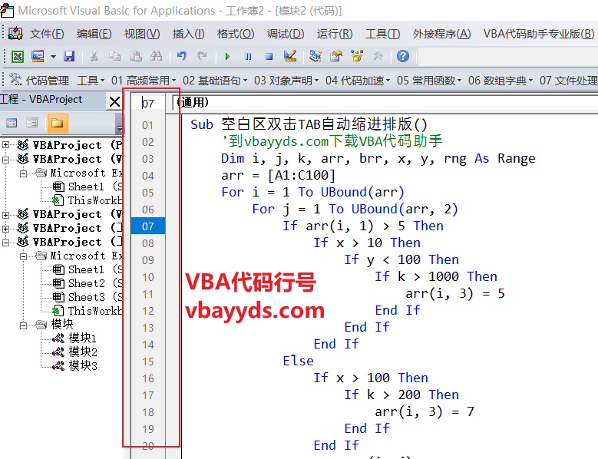Select 模块3 in the project tree
Image resolution: width=598 pixels, height=459 pixels.
click(x=83, y=365)
